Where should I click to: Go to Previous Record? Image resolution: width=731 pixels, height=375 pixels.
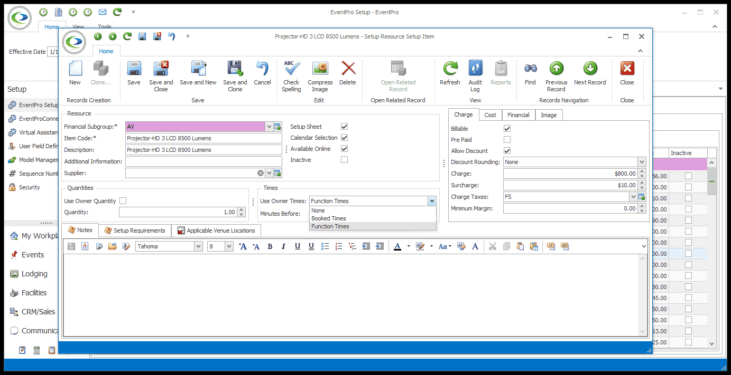pyautogui.click(x=556, y=76)
